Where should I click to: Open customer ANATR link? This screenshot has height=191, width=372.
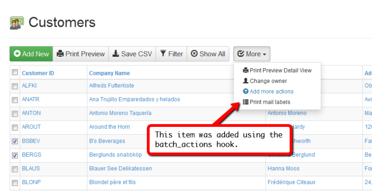(x=31, y=99)
